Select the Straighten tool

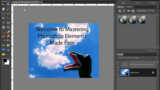[8, 27]
